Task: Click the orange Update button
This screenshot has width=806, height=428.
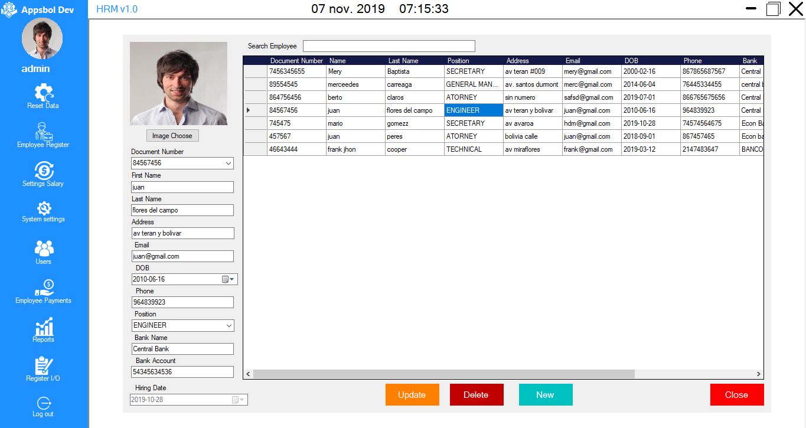Action: point(412,395)
